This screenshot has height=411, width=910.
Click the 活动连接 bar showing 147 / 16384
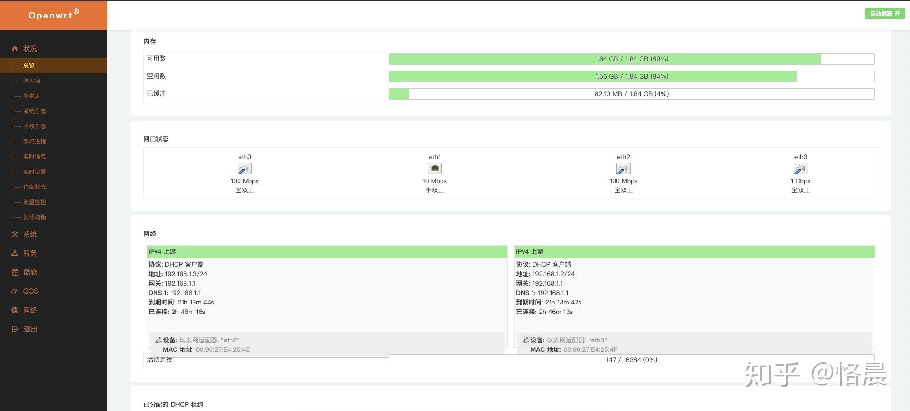[632, 360]
